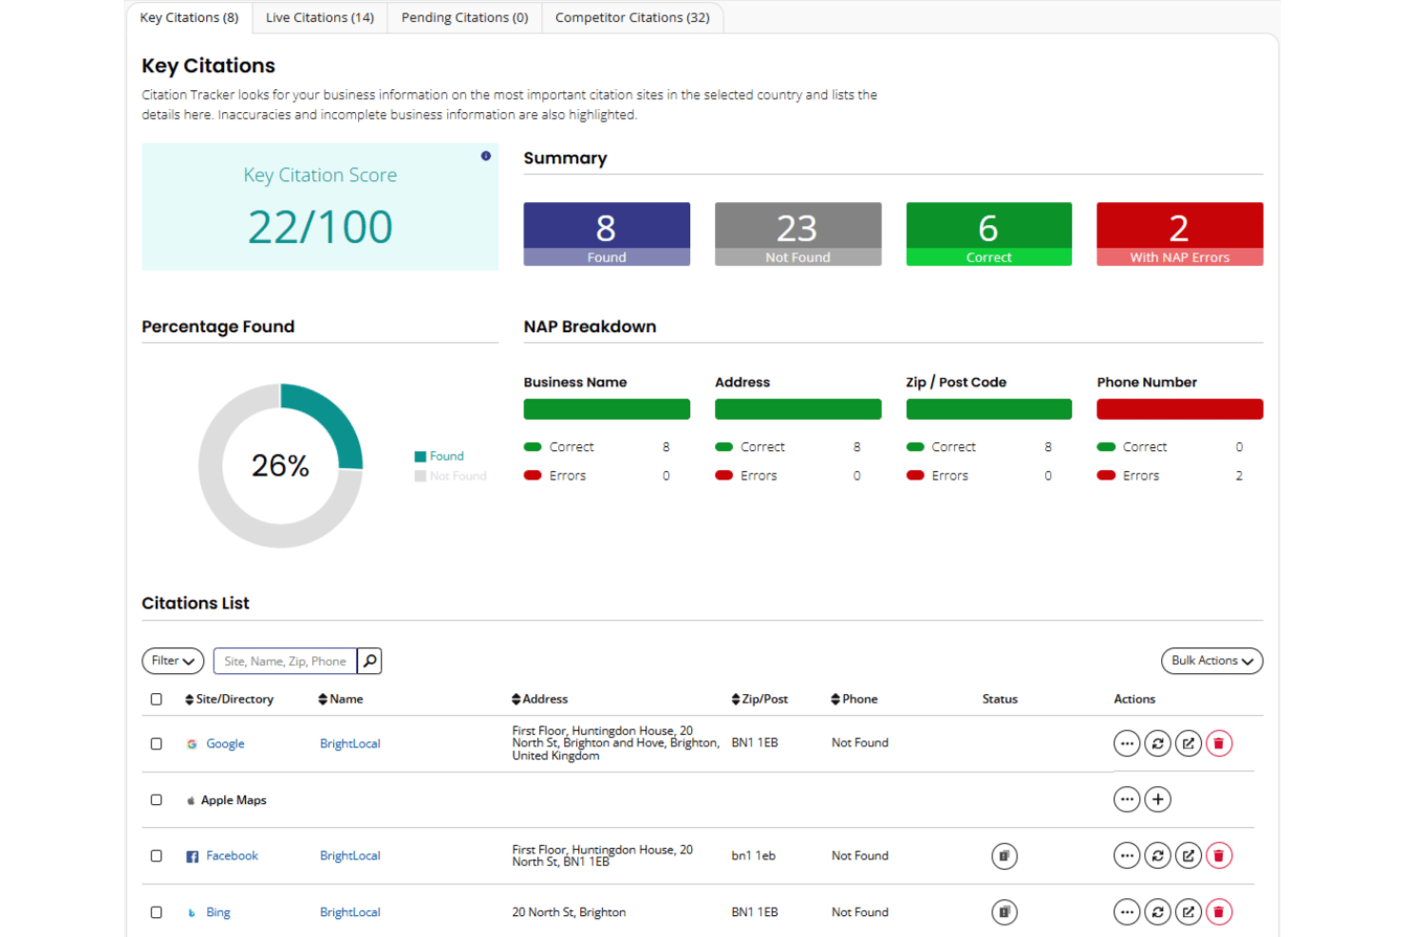Check the Apple Maps row checkbox

point(157,800)
